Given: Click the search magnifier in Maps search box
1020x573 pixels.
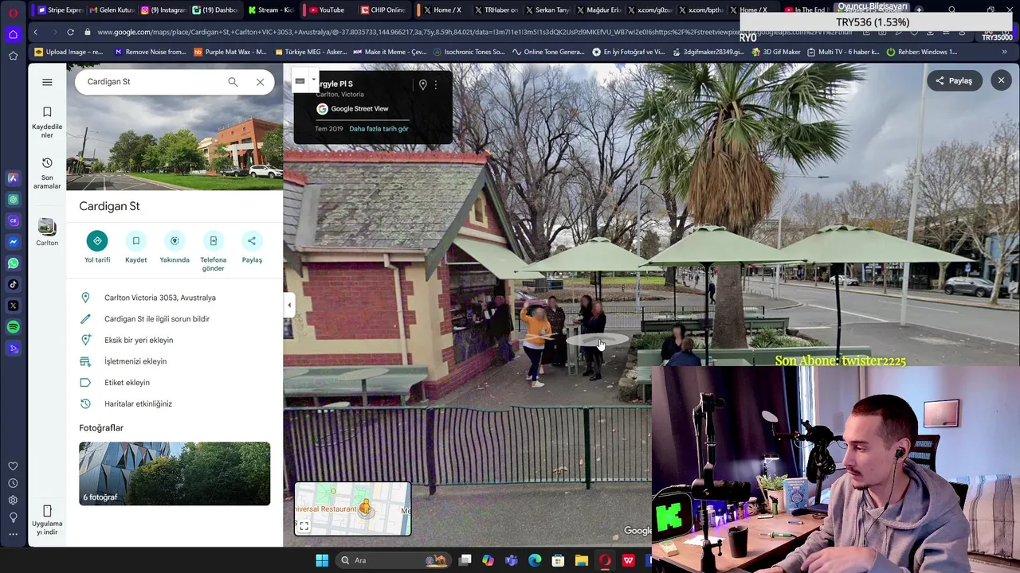Looking at the screenshot, I should point(233,82).
